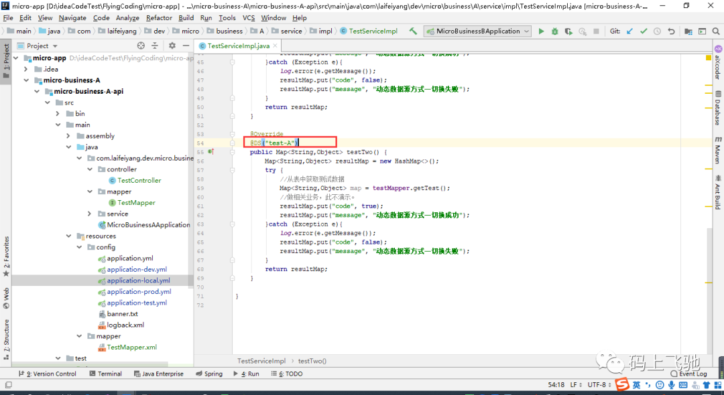This screenshot has height=395, width=724.
Task: Open logback.xml file
Action: (x=125, y=325)
